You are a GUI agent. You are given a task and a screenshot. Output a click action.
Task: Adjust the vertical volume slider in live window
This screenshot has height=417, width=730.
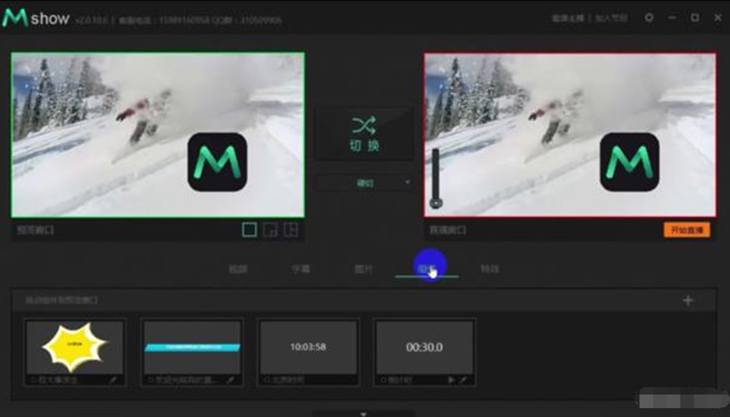[x=436, y=178]
